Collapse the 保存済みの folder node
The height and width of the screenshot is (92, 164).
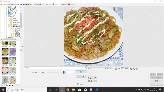(9, 26)
